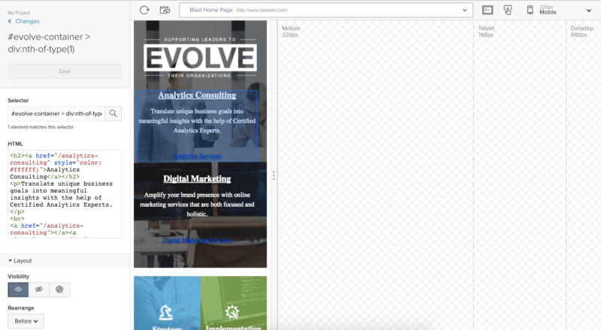The image size is (601, 330).
Task: Click inside the HTML code editor
Action: 65,194
